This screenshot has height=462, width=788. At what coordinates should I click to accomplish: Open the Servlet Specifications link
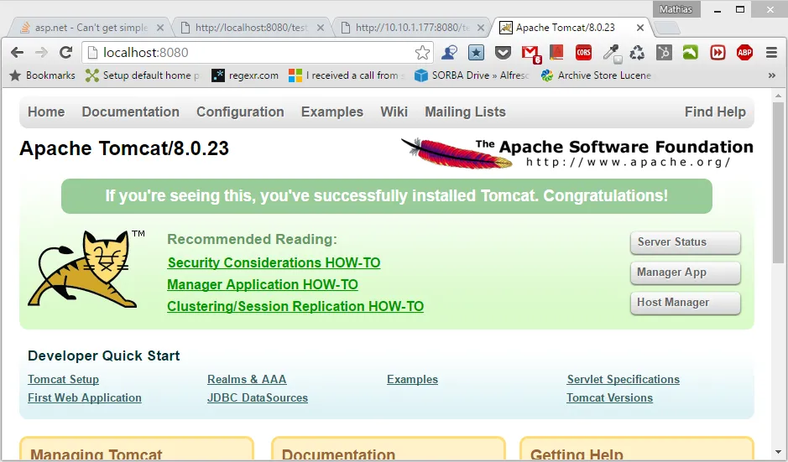624,380
